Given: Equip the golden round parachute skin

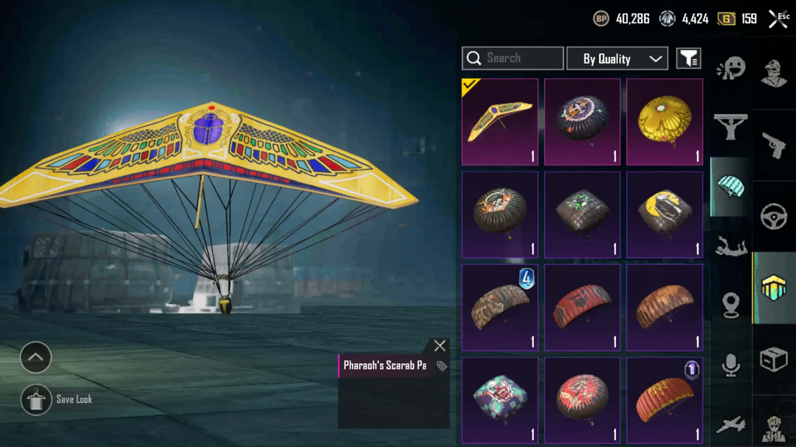Looking at the screenshot, I should tap(665, 122).
